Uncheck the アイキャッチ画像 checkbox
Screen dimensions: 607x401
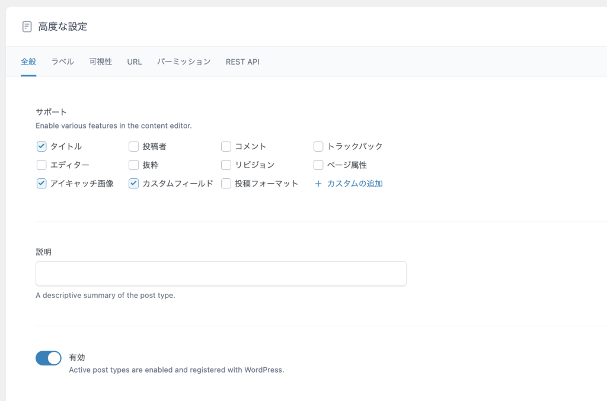(x=41, y=184)
